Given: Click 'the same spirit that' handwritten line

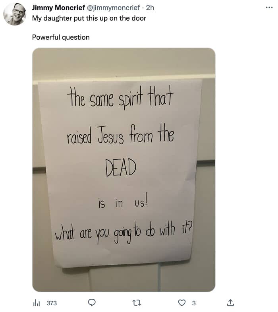Looking at the screenshot, I should (120, 98).
